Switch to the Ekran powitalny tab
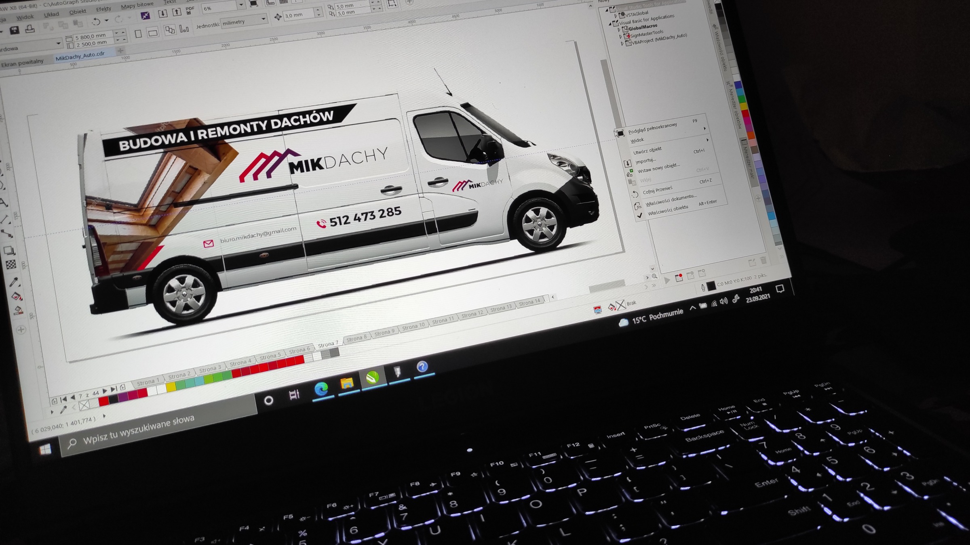The width and height of the screenshot is (970, 545). [22, 63]
